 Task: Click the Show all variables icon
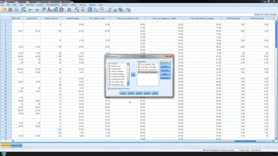tap(121, 10)
